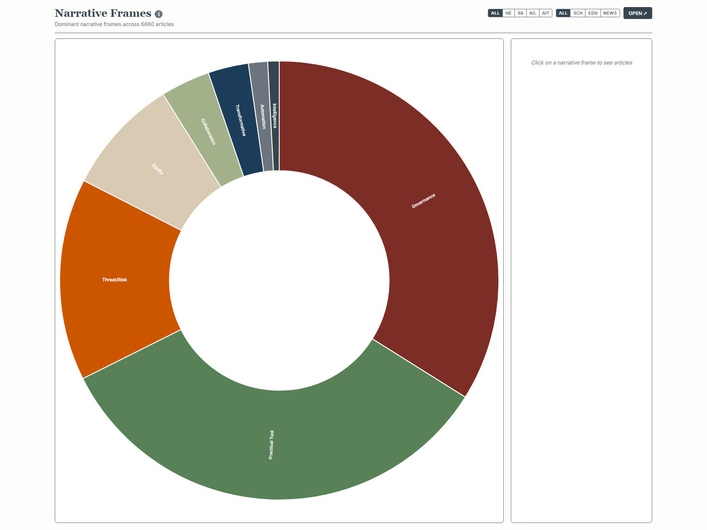
Task: Click the ALL button next to SCH
Action: pyautogui.click(x=563, y=13)
